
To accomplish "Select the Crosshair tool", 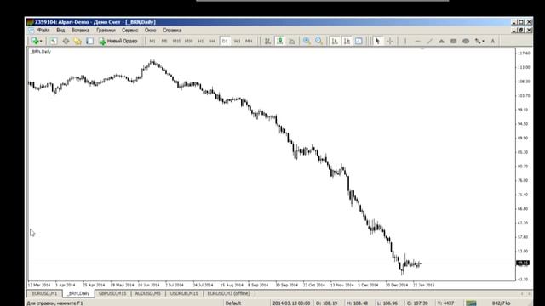I will (x=390, y=41).
